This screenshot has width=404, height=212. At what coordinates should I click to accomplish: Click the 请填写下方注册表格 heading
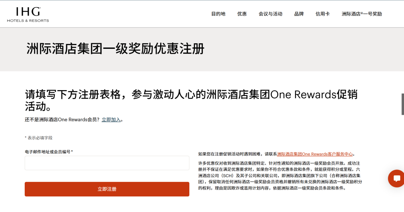pyautogui.click(x=191, y=100)
